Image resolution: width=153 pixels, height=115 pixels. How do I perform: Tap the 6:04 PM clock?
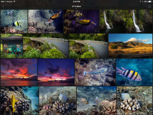[x=76, y=1]
